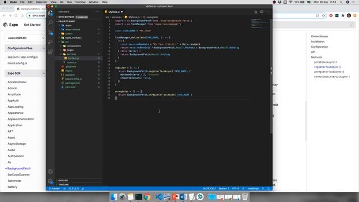Viewport: 359px width, 202px height.
Task: Click the master branch indicator in status bar
Action: coord(54,189)
